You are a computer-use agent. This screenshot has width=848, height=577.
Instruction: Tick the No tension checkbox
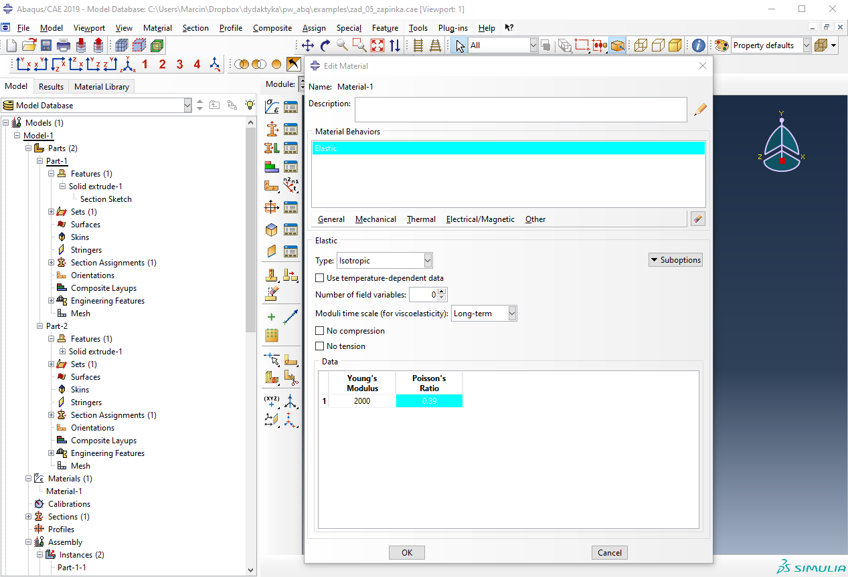pos(320,346)
